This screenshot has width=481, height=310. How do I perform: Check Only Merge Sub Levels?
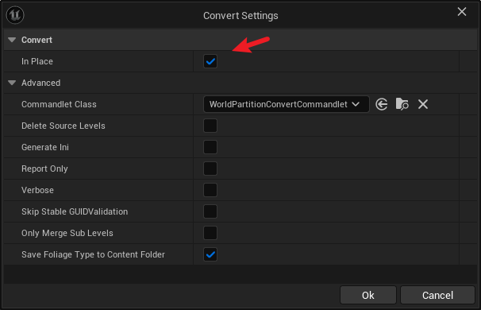210,233
